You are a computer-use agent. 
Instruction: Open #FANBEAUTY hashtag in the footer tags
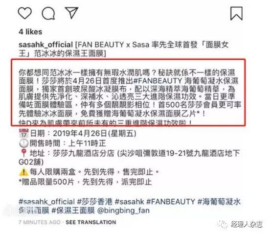coord(171,202)
